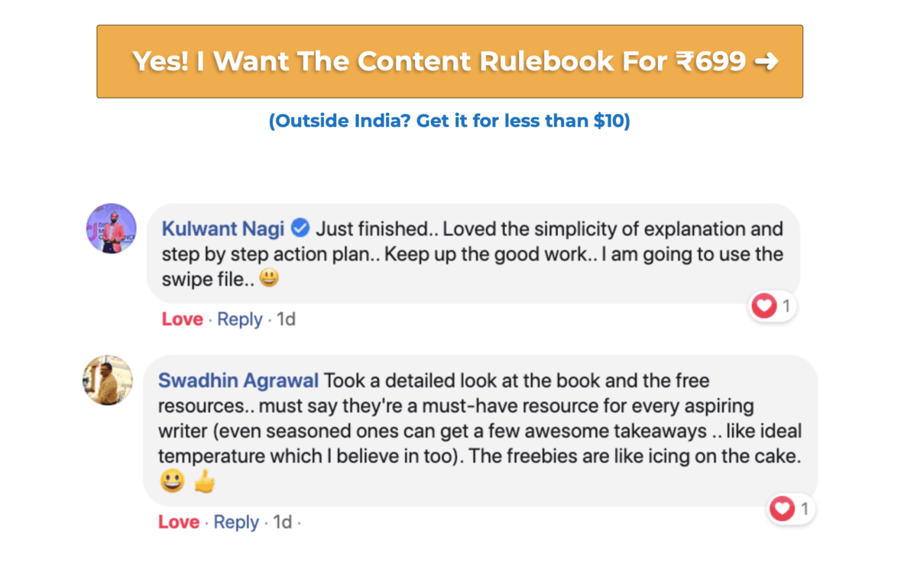Open Kulwant Nagi's profile name link

(x=222, y=228)
